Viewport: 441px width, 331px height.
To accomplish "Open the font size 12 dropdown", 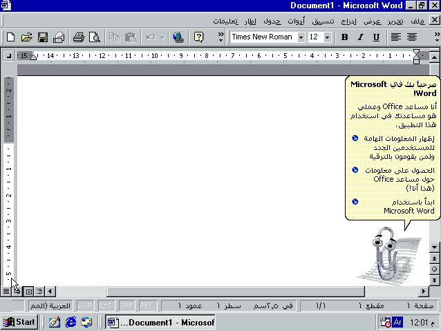I will 327,37.
